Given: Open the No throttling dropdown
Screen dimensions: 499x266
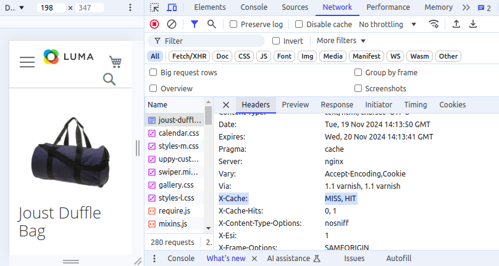Looking at the screenshot, I should 387,25.
